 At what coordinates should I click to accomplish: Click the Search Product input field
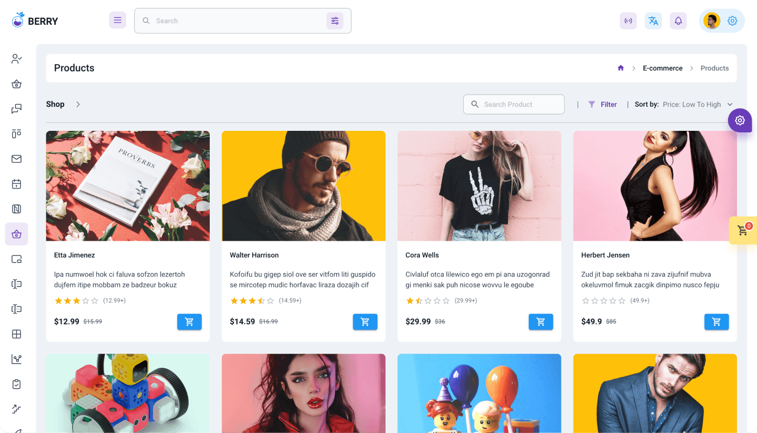(514, 105)
